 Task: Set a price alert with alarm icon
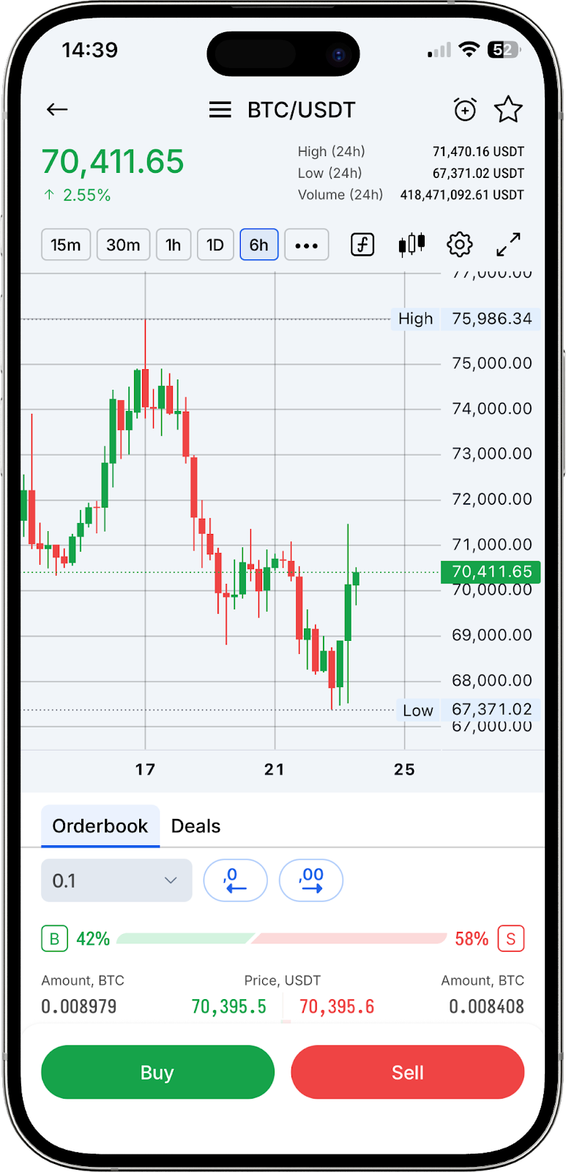pyautogui.click(x=465, y=110)
